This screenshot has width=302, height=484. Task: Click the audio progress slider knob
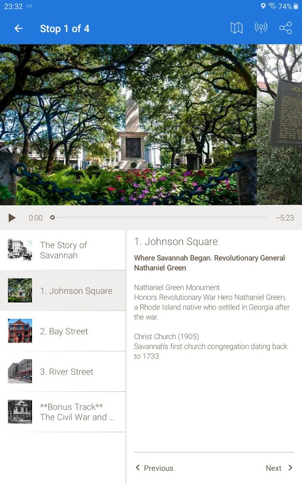(x=52, y=217)
